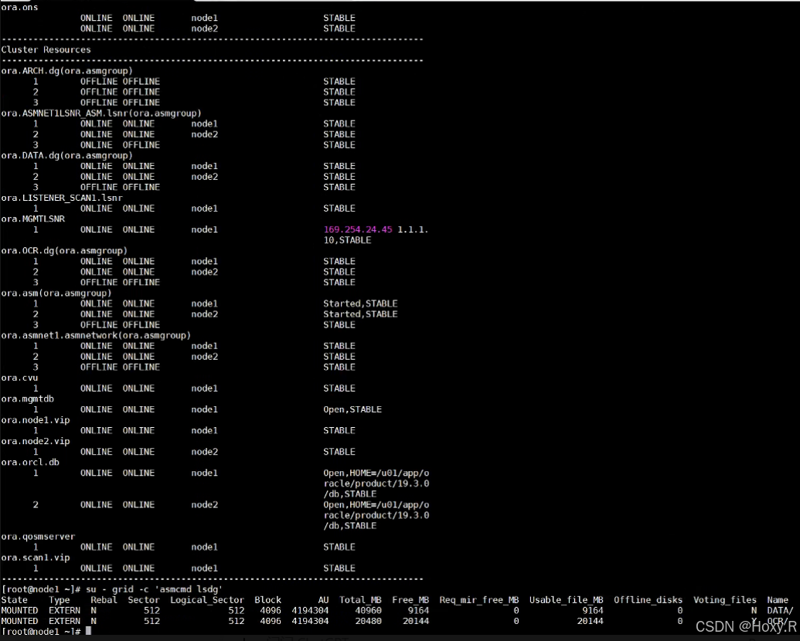The height and width of the screenshot is (641, 800).
Task: Click ora.ASMNET1LSNR_ASM.lsnr(ora.asmgroup) resource line
Action: (x=101, y=114)
